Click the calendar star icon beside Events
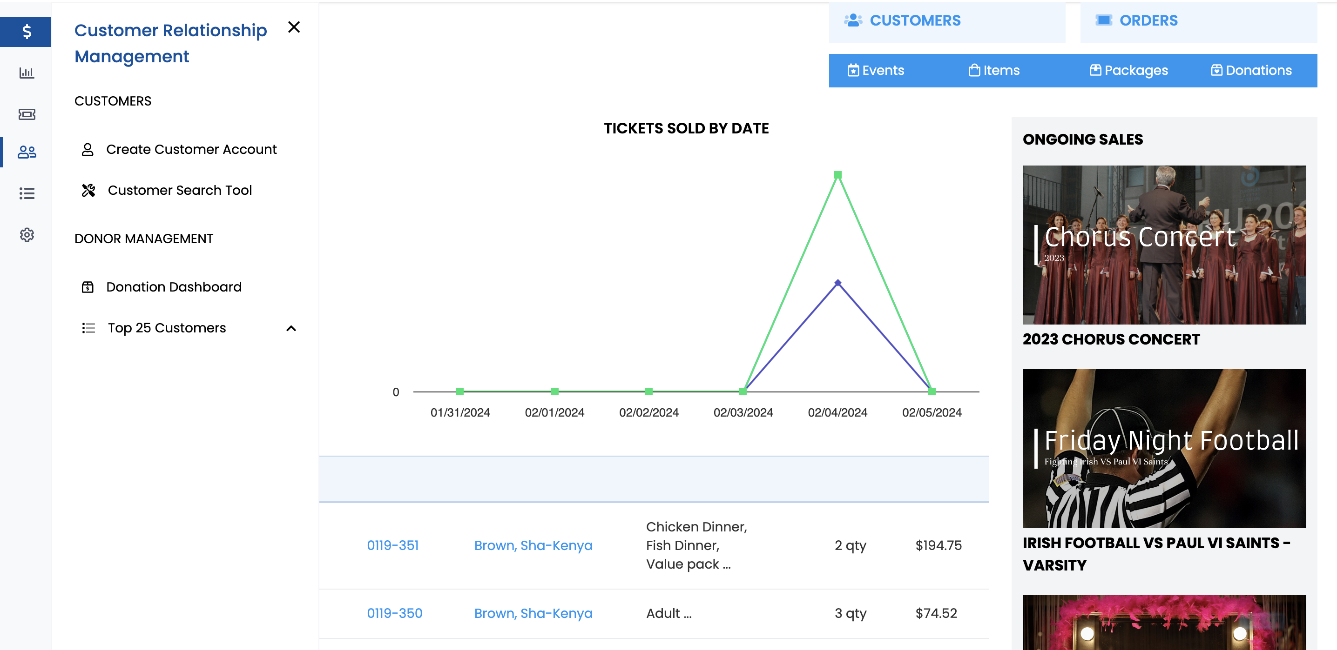Image resolution: width=1337 pixels, height=650 pixels. click(853, 71)
